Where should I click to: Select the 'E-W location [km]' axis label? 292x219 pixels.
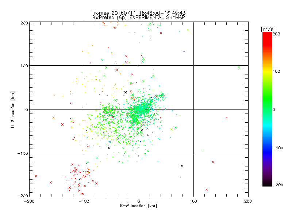138,206
